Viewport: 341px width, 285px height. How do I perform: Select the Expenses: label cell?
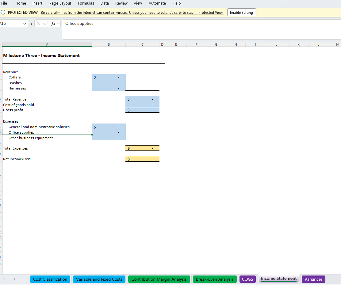[47, 121]
